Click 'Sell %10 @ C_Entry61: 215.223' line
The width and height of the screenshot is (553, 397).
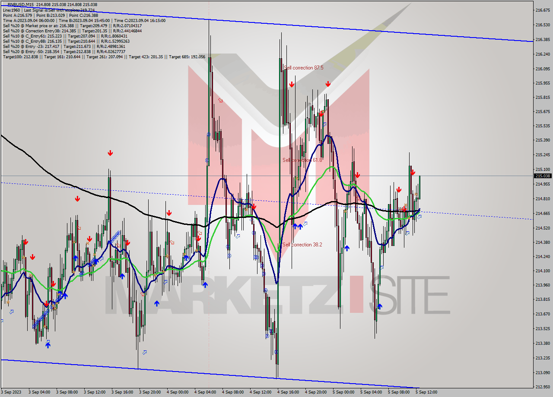65,36
